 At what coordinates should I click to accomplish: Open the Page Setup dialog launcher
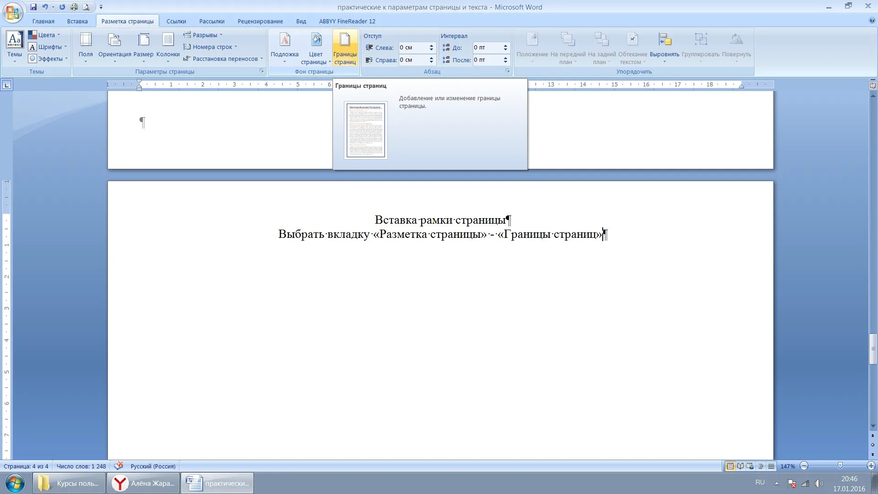262,71
